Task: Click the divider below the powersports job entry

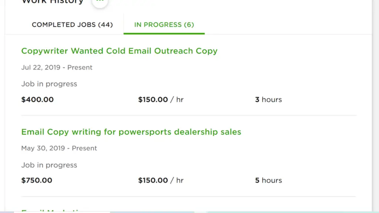Action: 189,196
